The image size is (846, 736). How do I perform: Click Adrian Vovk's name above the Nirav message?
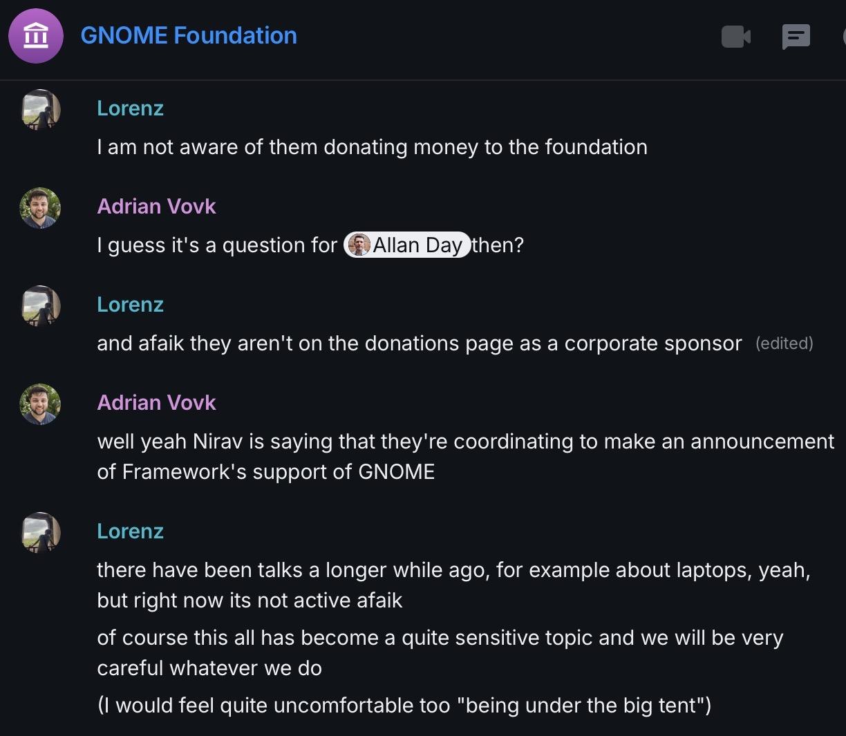tap(156, 403)
